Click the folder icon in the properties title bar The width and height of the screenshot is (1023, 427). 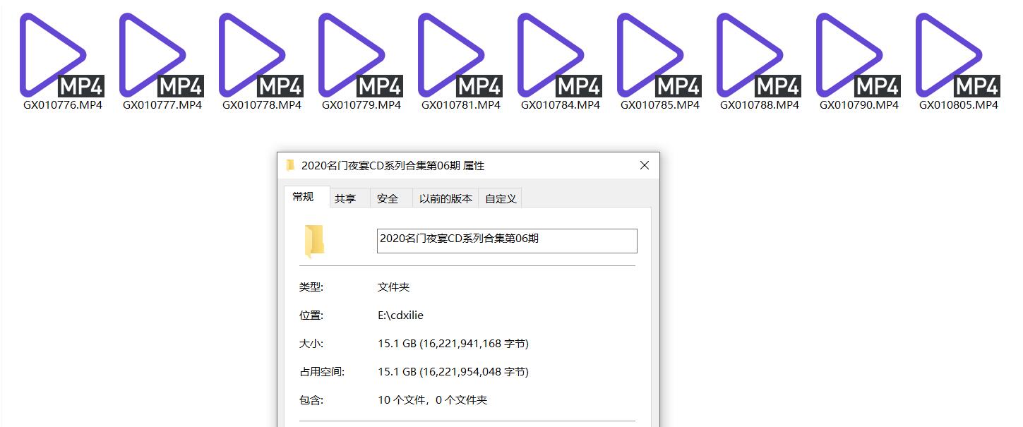pos(290,166)
